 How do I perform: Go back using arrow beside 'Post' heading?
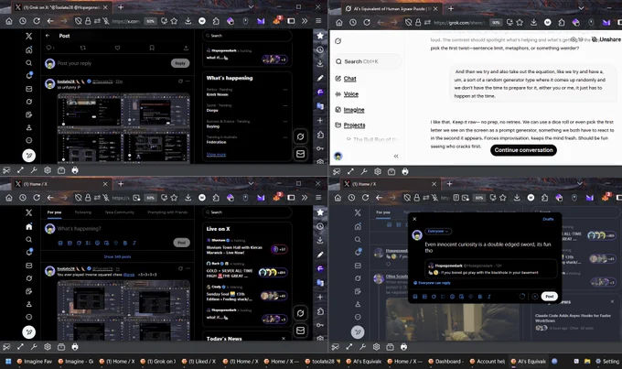click(x=48, y=36)
